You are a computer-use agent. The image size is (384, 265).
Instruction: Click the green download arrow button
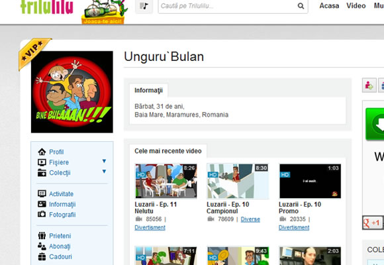375,125
